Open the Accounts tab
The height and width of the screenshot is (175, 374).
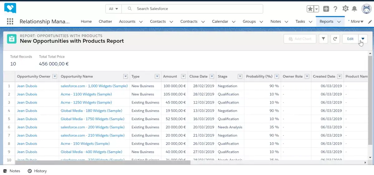tap(127, 22)
